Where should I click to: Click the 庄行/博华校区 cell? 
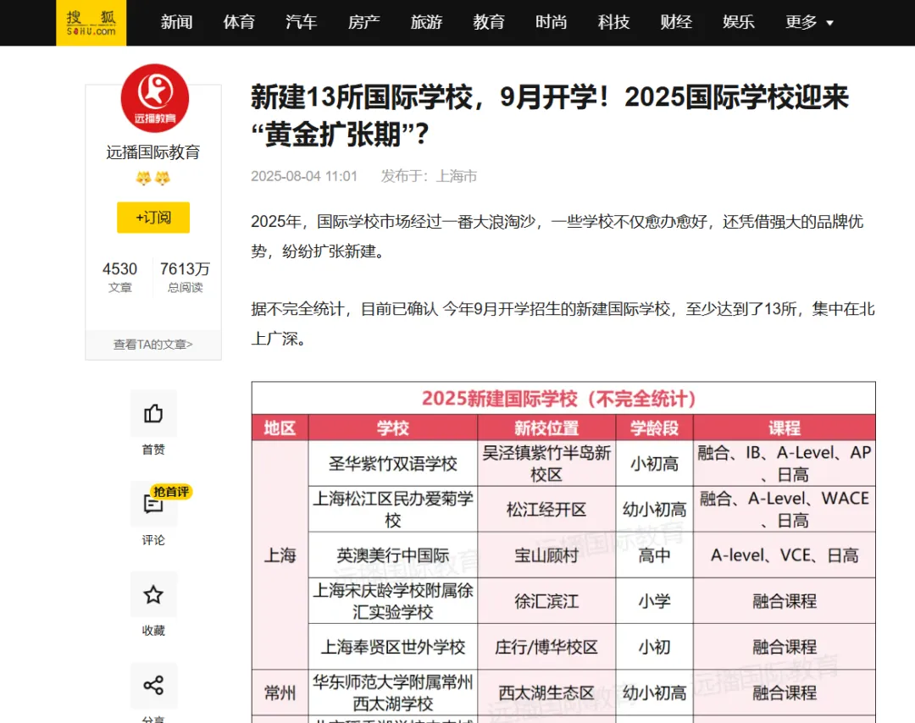tap(546, 647)
